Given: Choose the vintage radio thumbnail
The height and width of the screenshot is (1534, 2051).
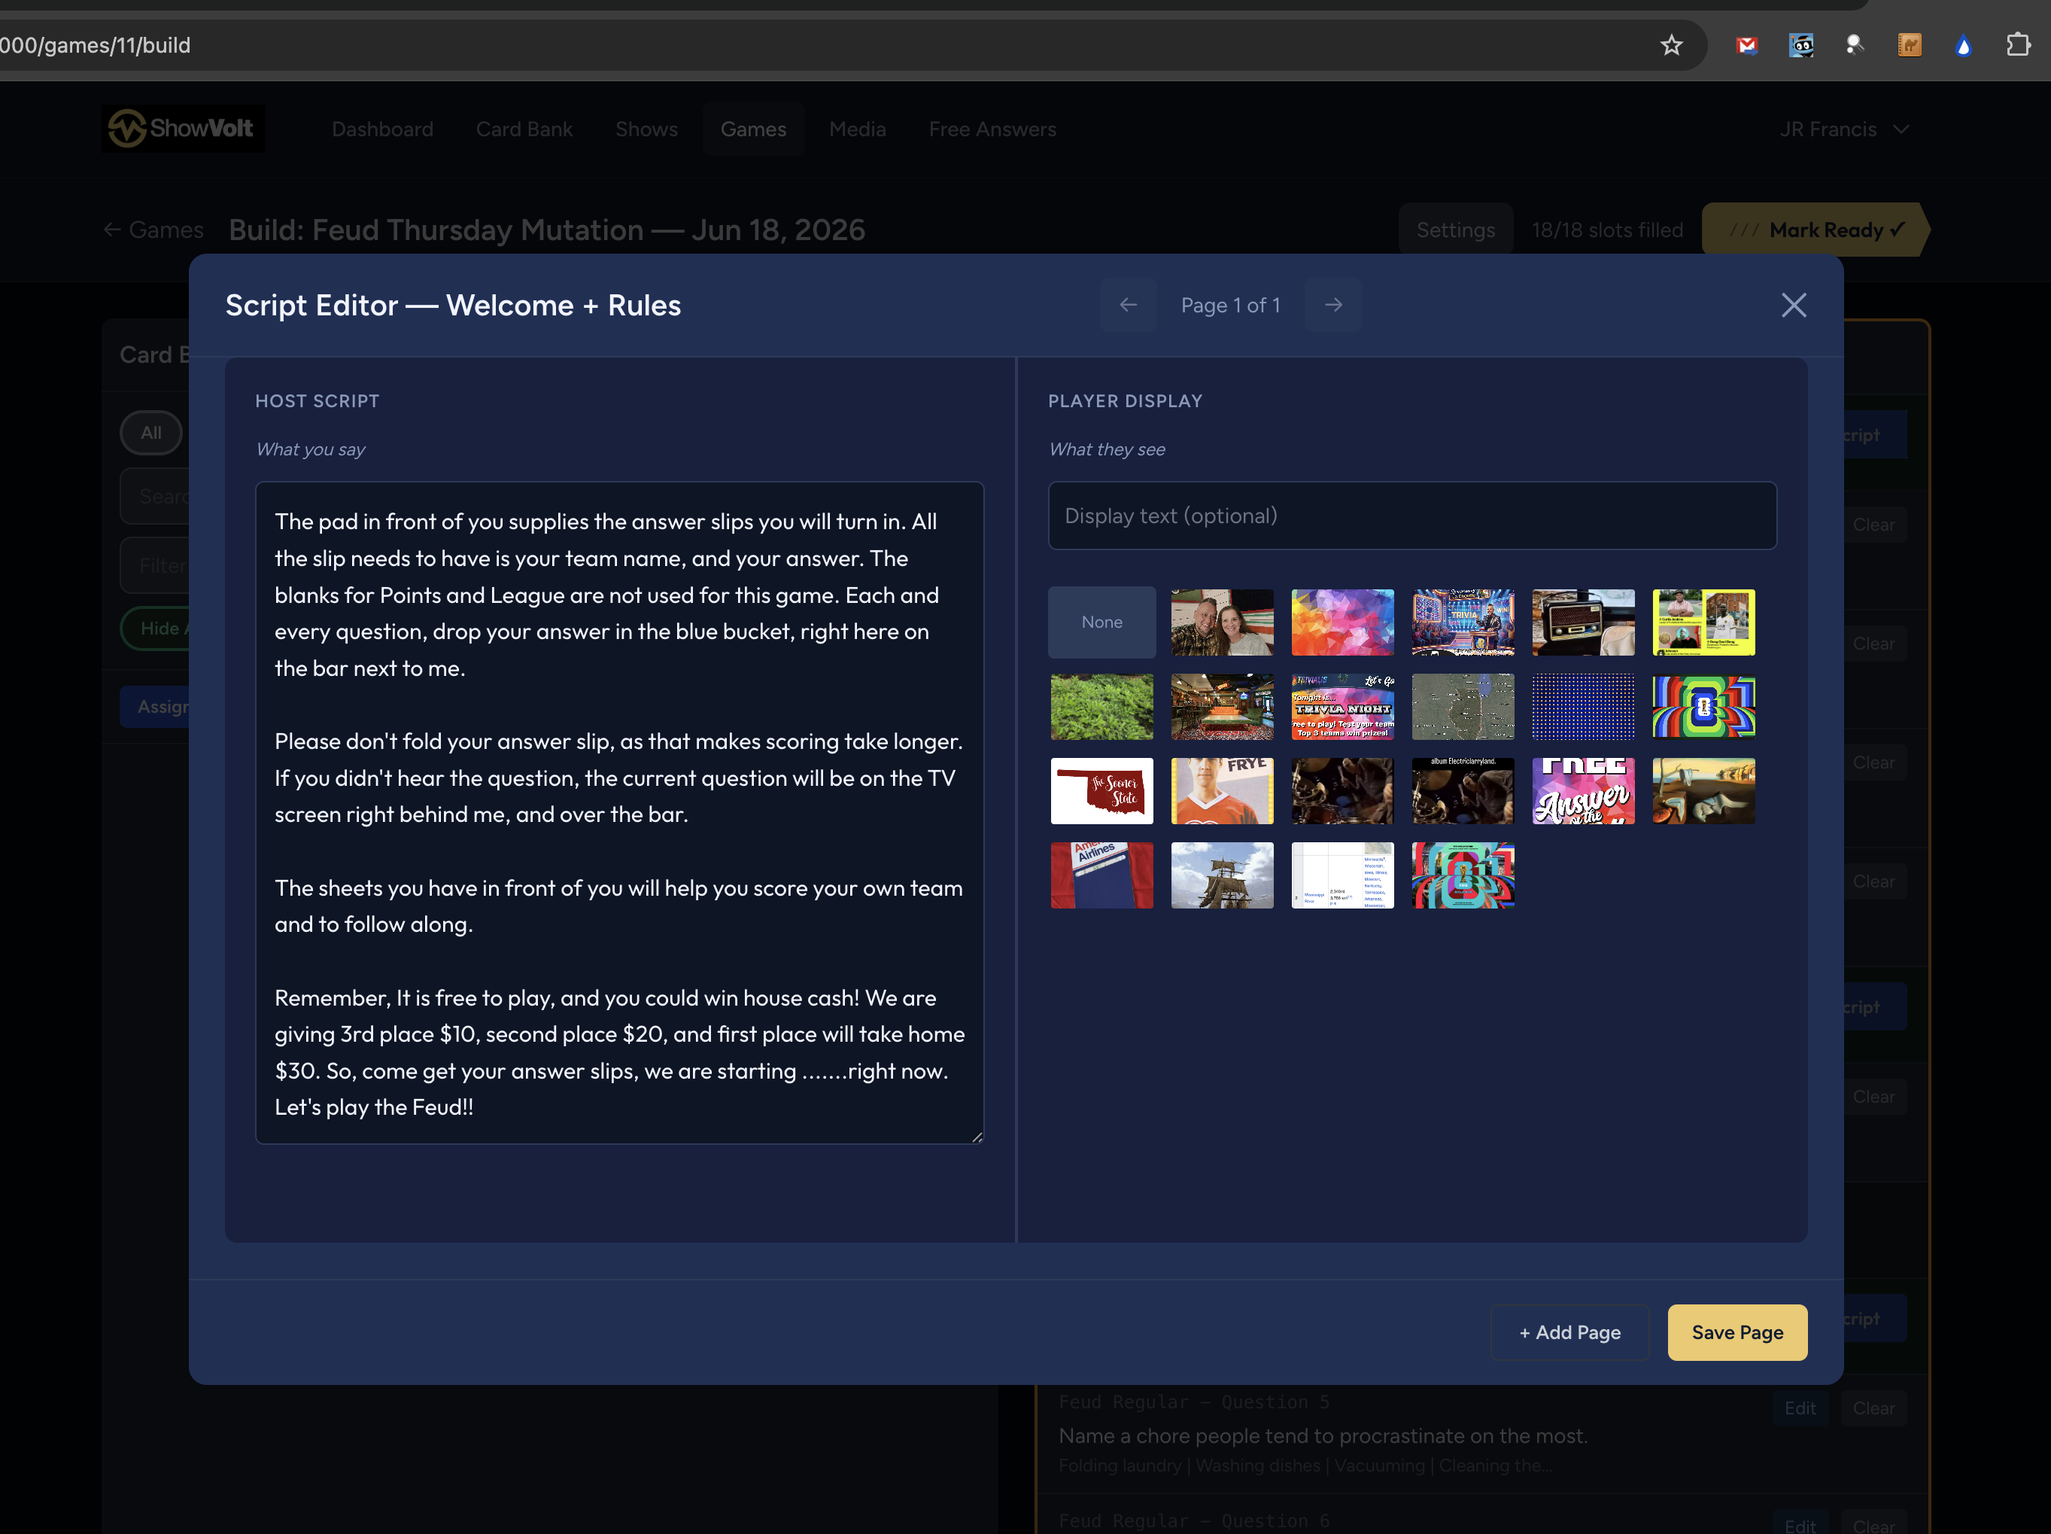Looking at the screenshot, I should pos(1583,622).
